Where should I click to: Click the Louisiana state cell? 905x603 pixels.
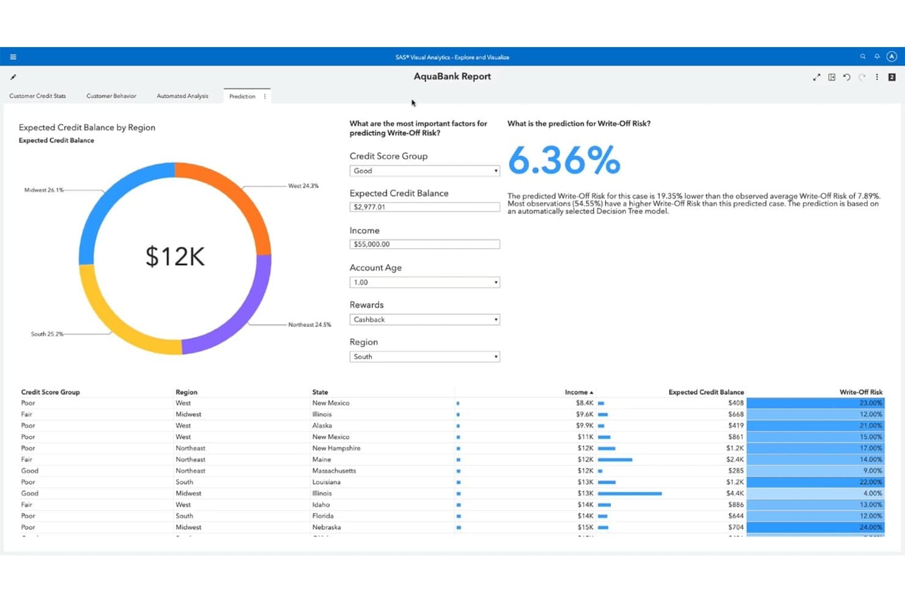(x=327, y=482)
